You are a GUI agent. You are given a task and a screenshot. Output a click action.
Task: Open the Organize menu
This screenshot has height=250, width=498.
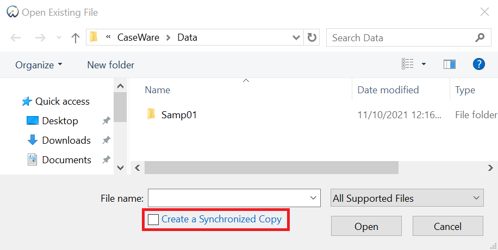[39, 65]
